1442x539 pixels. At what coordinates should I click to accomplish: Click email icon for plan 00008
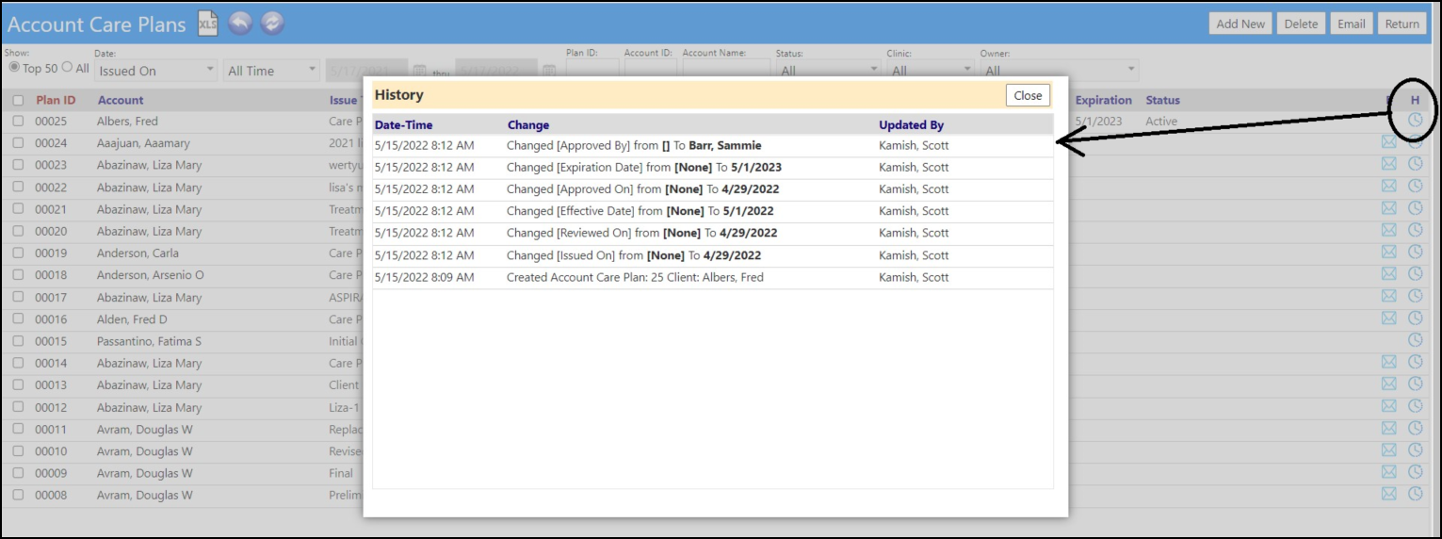tap(1388, 494)
